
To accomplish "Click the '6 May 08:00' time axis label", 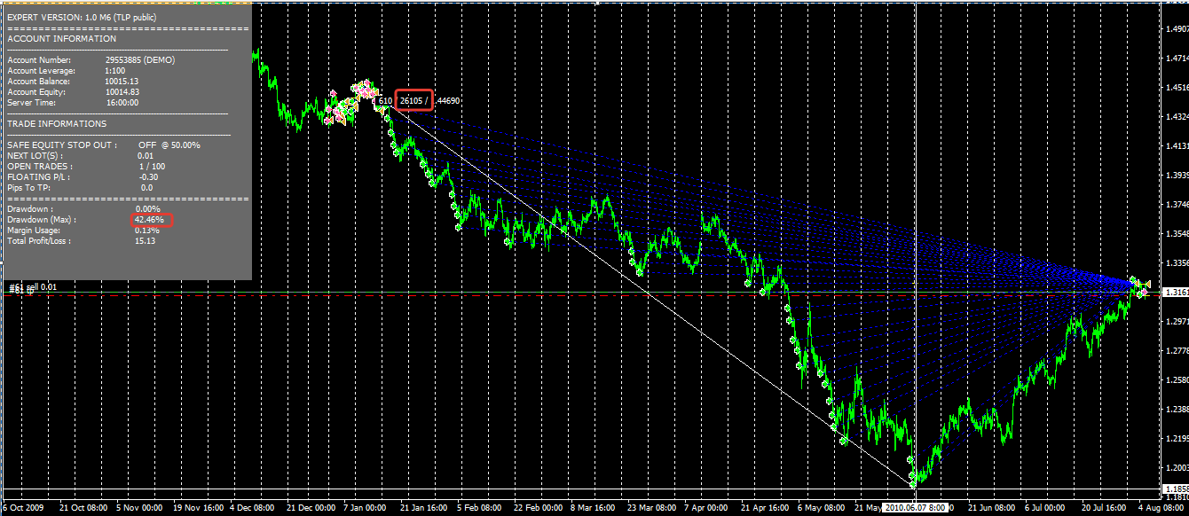I will 821,508.
